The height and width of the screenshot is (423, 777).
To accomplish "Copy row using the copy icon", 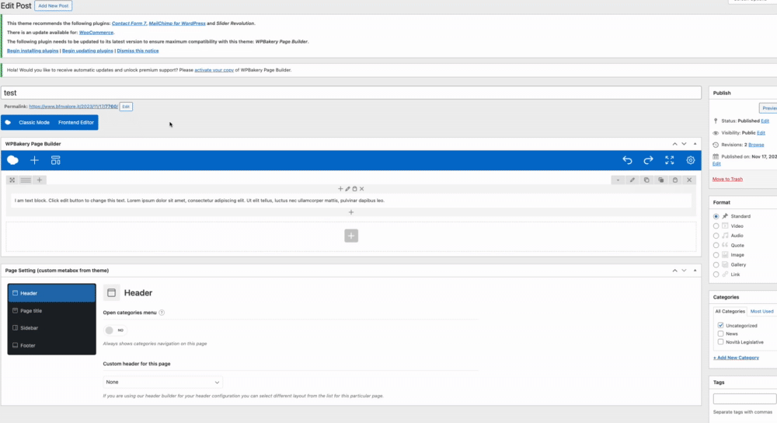I will tap(646, 180).
